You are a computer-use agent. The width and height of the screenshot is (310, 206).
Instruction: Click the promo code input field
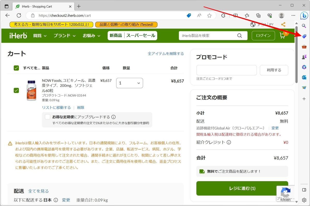227,70
